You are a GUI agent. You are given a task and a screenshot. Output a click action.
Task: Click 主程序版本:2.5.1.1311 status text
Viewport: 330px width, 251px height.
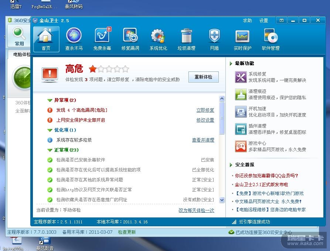[x=58, y=222]
